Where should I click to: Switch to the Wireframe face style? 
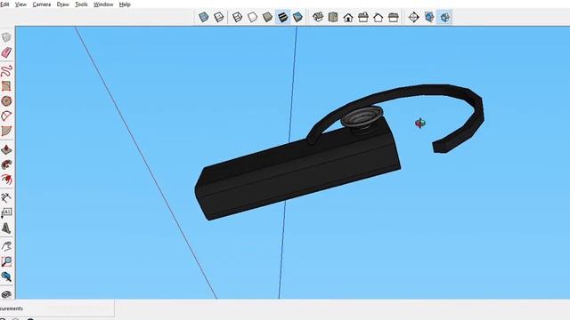tap(237, 17)
